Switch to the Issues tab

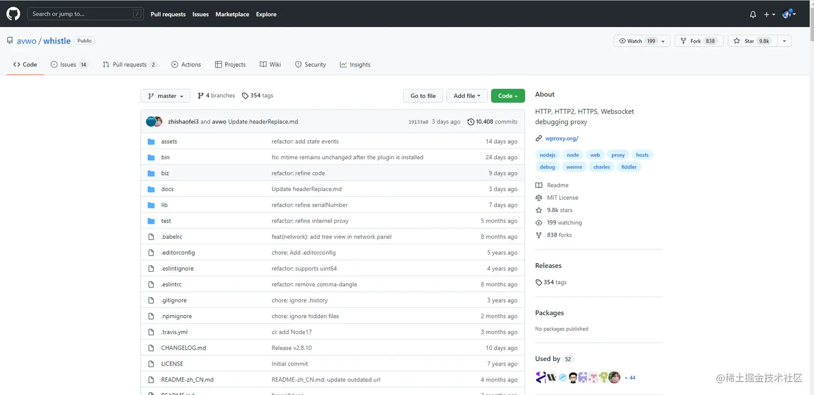click(x=69, y=65)
